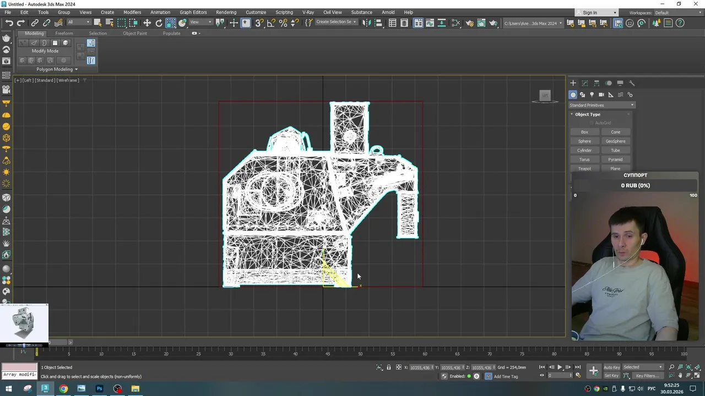This screenshot has width=705, height=396.
Task: Switch to the Freeform ribbon tab
Action: click(64, 33)
